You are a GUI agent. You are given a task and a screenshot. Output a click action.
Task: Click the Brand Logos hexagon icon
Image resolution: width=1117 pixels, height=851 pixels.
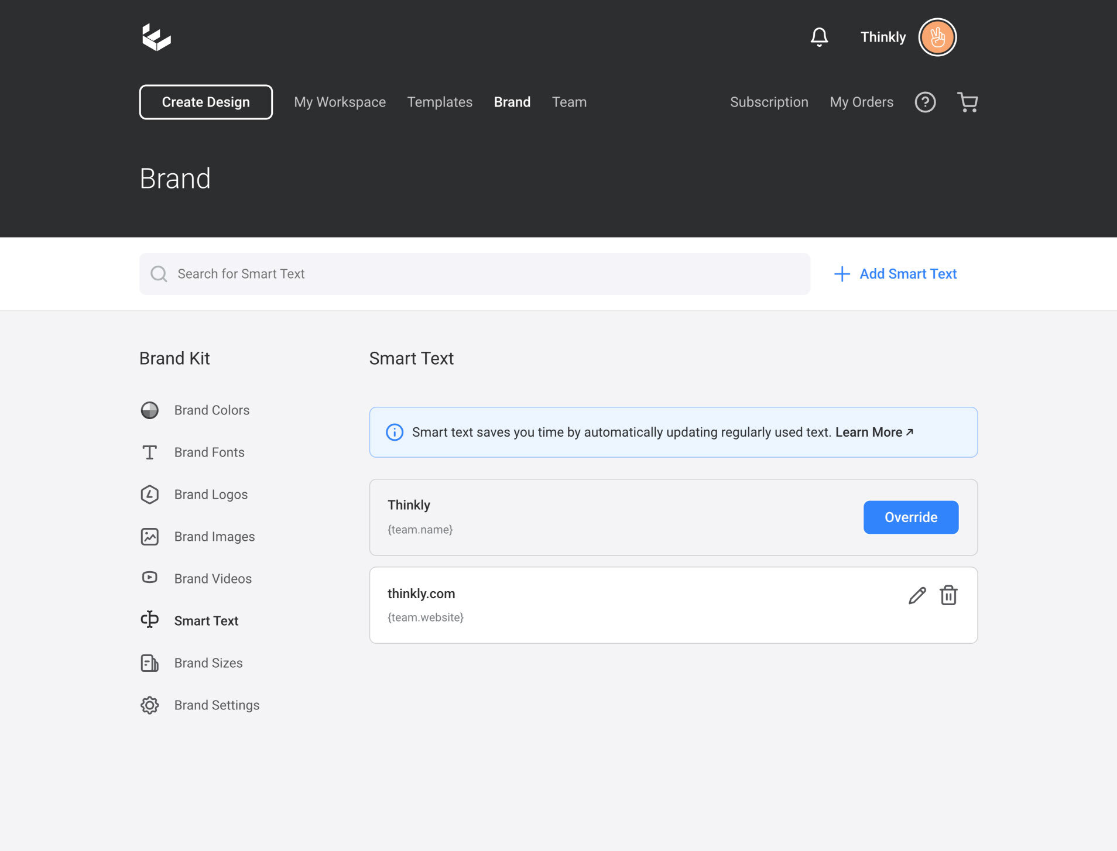click(150, 495)
